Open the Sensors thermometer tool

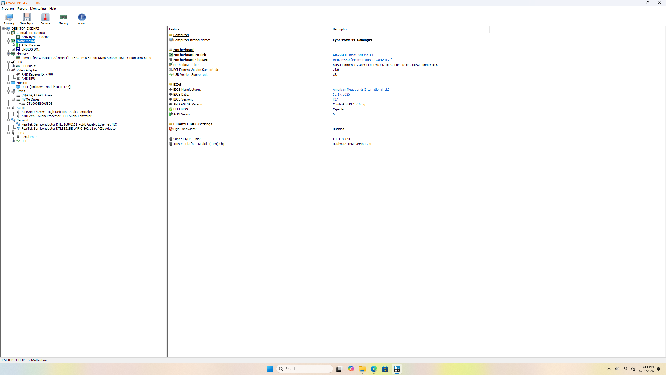click(45, 19)
